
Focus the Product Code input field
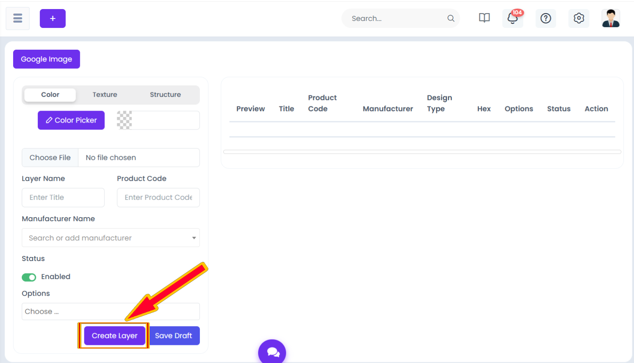tap(158, 197)
